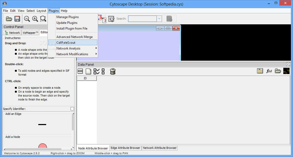This screenshot has width=293, height=157.
Task: Switch to the Editor tab
Action: [44, 32]
